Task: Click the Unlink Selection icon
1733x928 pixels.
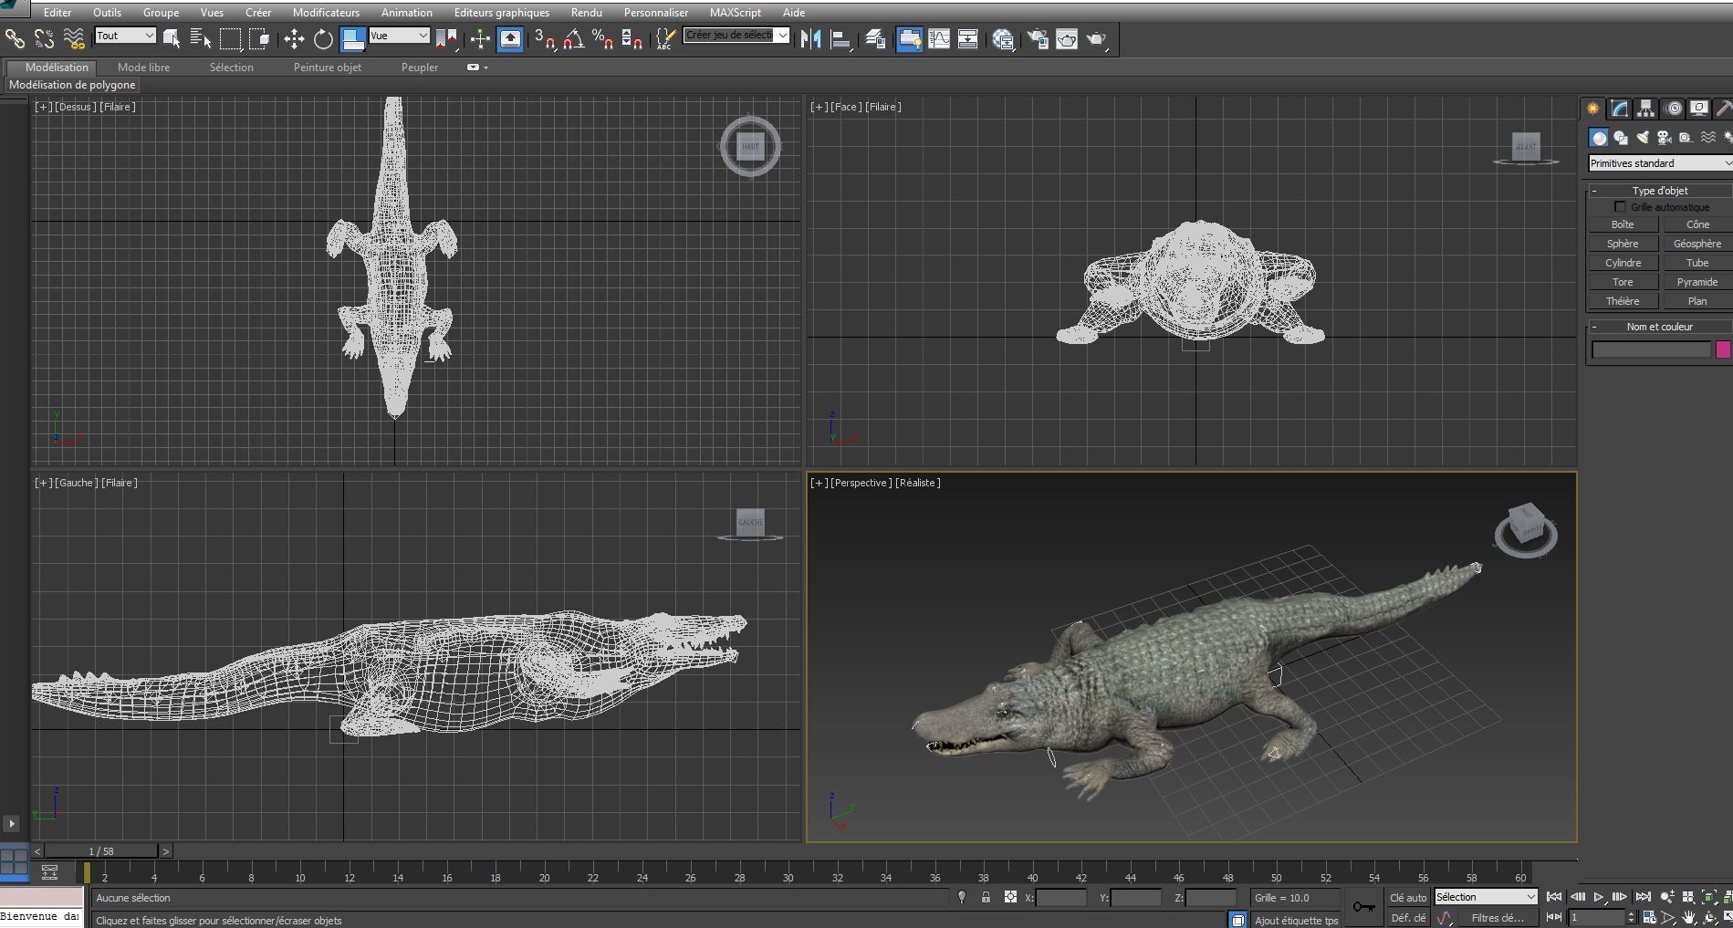Action: (x=44, y=38)
